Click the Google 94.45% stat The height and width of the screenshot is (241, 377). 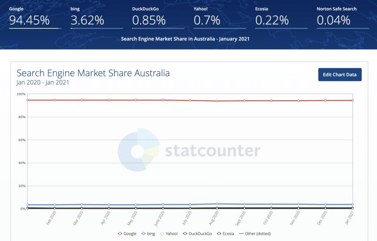point(29,21)
